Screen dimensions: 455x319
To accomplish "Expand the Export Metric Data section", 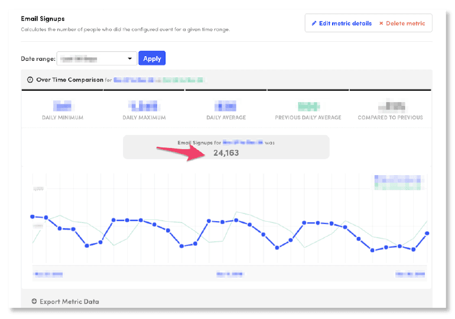I will click(69, 301).
